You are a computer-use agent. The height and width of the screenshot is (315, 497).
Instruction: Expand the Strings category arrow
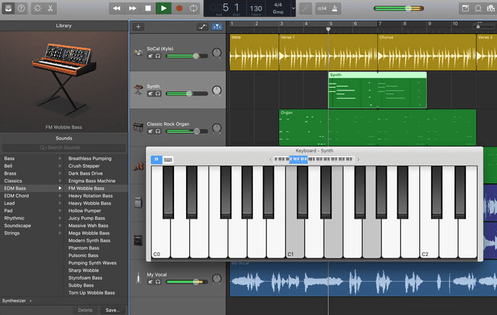point(60,233)
